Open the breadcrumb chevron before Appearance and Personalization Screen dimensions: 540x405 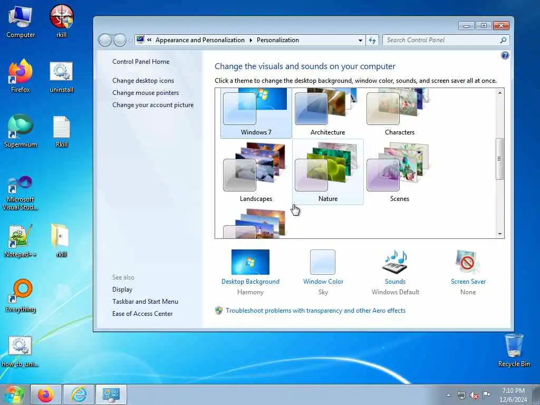pos(149,40)
